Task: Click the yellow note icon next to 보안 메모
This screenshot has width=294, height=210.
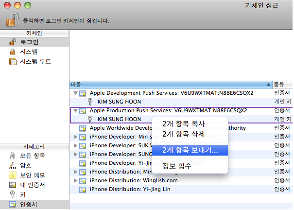Action: tap(13, 175)
